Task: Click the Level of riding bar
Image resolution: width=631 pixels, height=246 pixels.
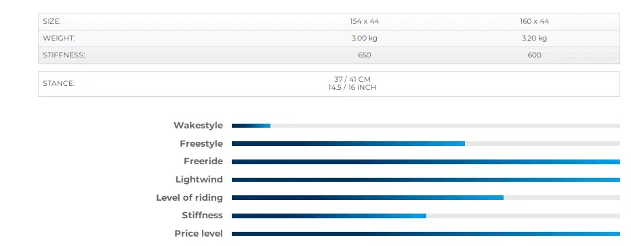Action: click(x=426, y=198)
